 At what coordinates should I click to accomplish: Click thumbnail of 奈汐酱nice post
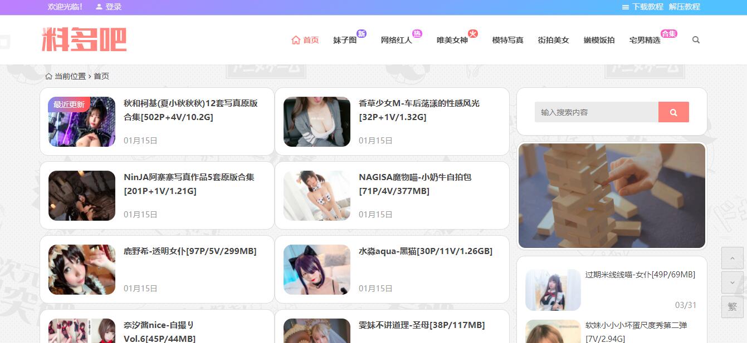coord(82,331)
